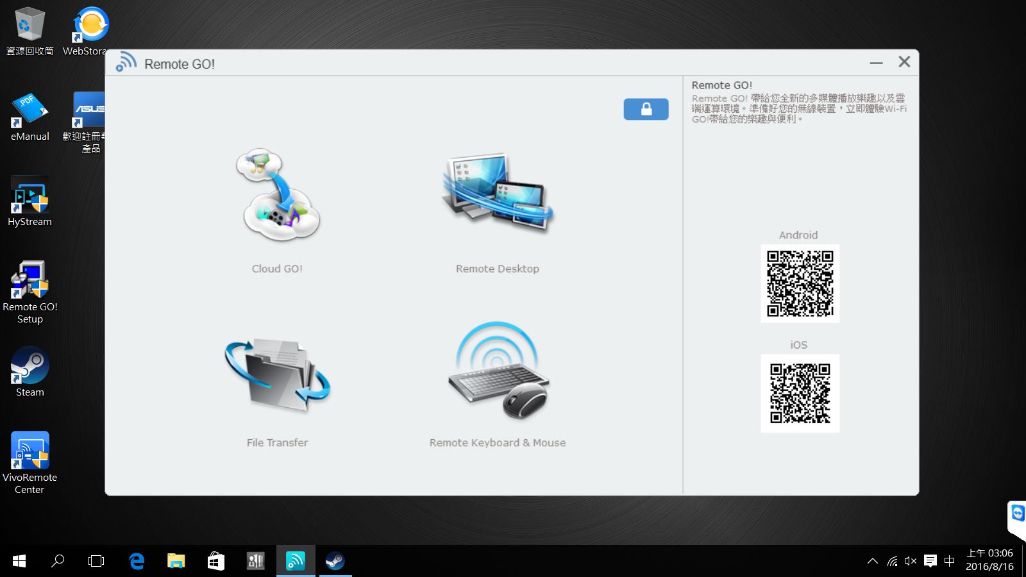The image size is (1026, 577).
Task: Open the Windows Store taskbar icon
Action: (x=216, y=562)
